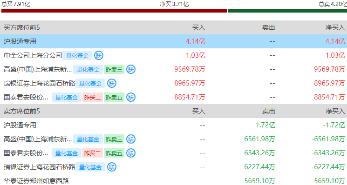Click the 总买 7.91亿 label
This screenshot has height=185, width=347.
point(16,4)
